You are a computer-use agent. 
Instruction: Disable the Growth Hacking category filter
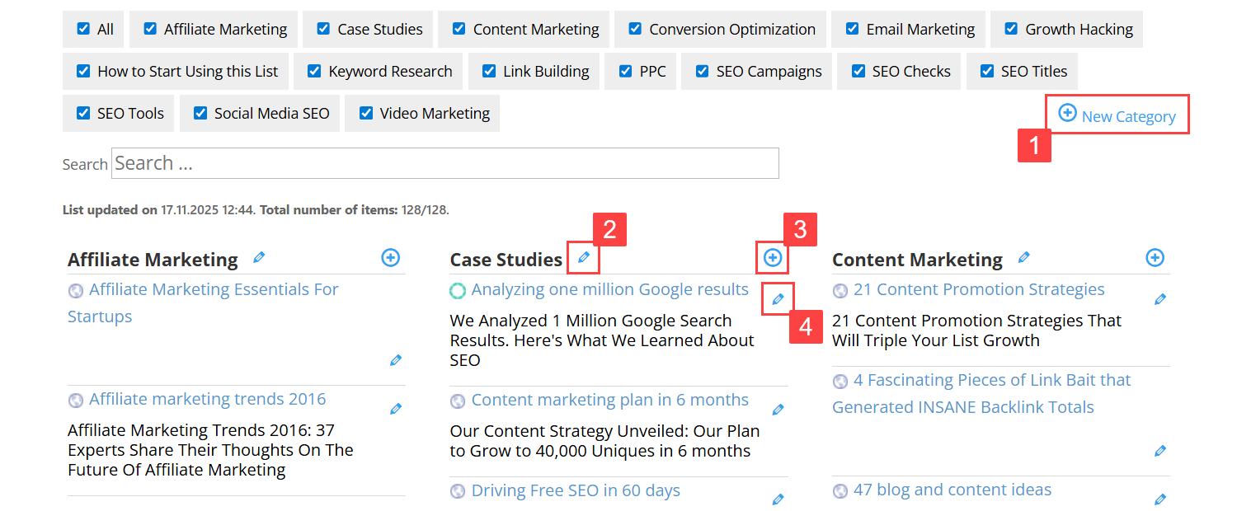tap(1010, 28)
